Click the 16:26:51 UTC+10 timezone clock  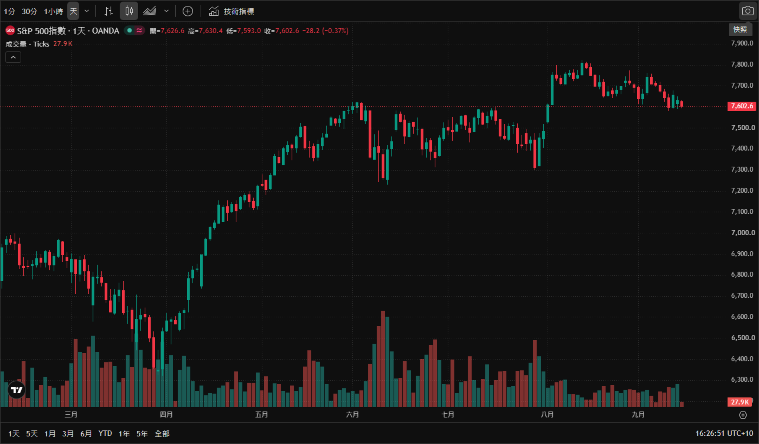tap(724, 433)
